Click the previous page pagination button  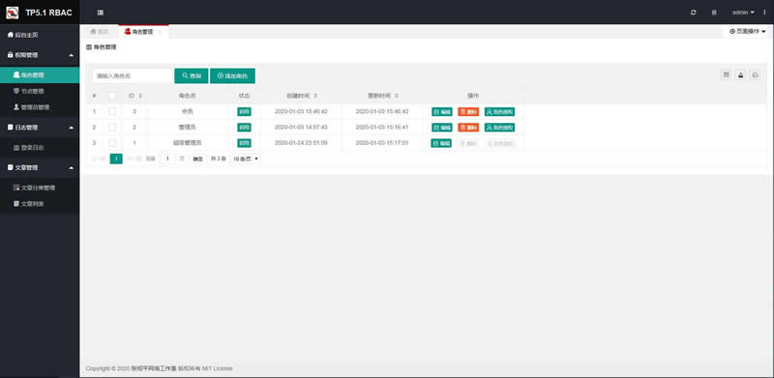pos(100,159)
